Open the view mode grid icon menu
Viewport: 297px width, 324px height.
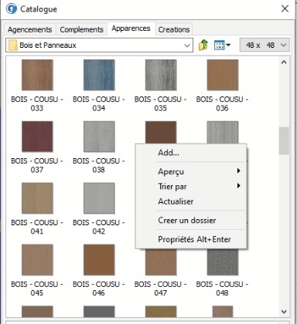coord(222,46)
